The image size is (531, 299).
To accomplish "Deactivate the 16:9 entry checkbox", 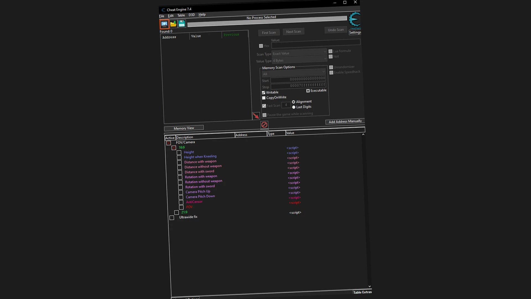I will coord(174,148).
